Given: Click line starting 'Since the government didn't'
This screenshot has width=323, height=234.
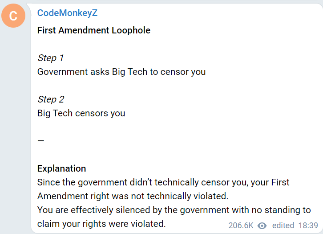Looking at the screenshot, I should [x=163, y=182].
